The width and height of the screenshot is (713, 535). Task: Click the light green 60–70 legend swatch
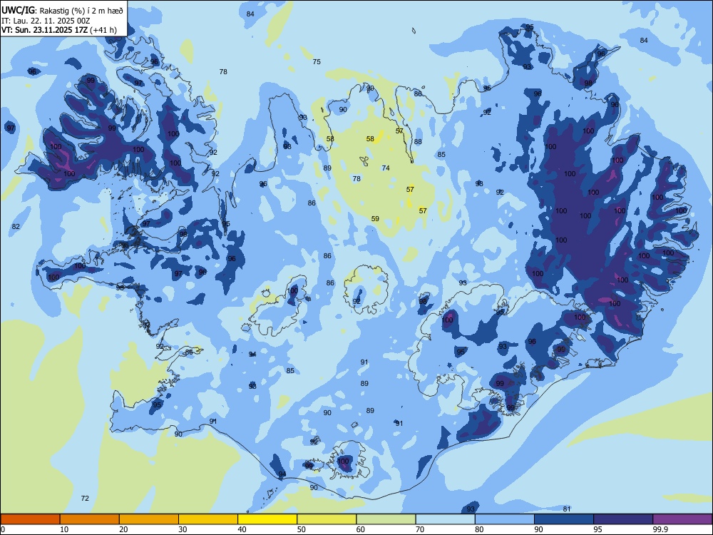(386, 519)
